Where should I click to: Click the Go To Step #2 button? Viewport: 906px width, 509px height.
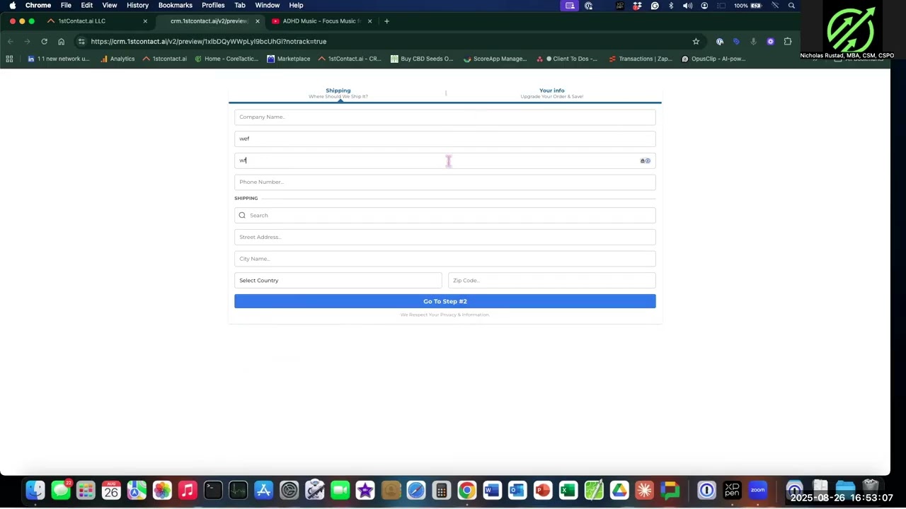[x=445, y=301]
